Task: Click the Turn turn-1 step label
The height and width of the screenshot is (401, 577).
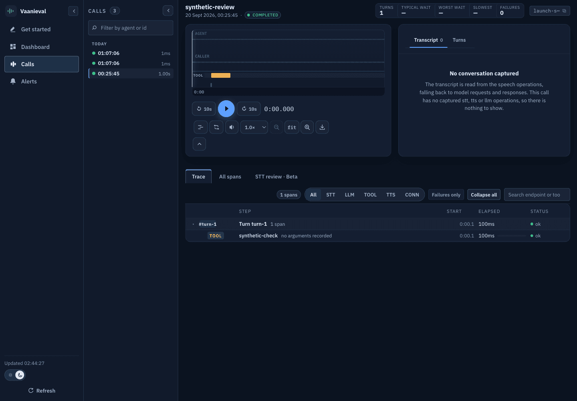Action: pos(253,224)
